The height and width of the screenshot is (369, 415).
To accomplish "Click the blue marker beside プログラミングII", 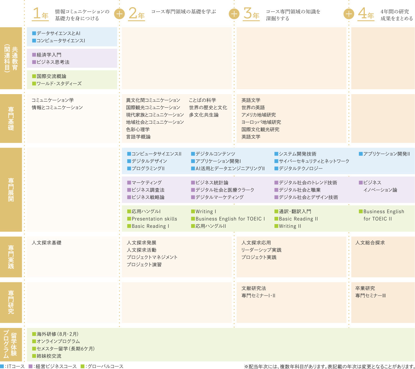I will (x=129, y=168).
